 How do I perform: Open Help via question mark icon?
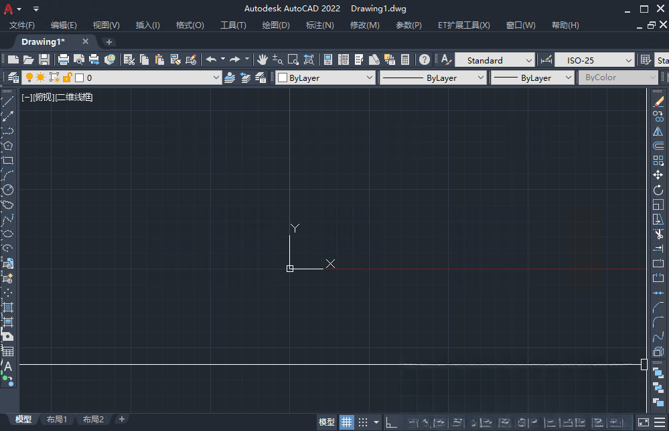click(424, 59)
